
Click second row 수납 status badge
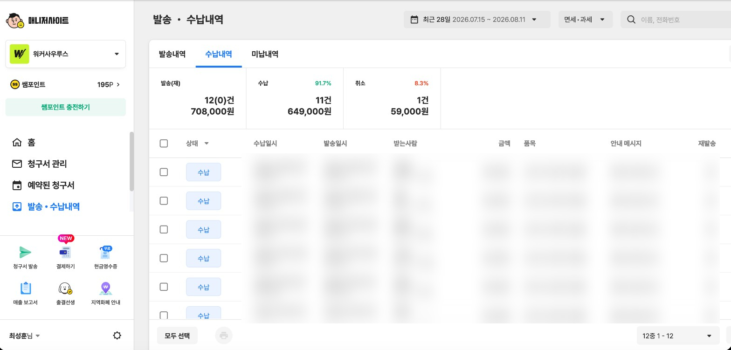point(203,201)
